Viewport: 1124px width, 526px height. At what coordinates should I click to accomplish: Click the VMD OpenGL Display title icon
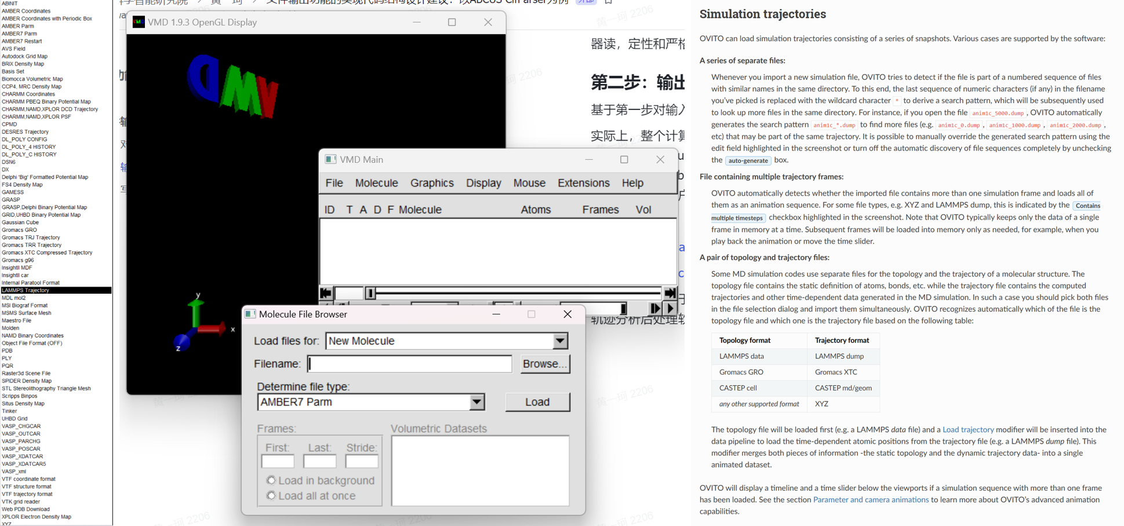click(x=139, y=22)
